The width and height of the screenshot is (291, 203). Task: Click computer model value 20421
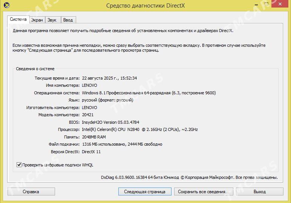[x=88, y=115]
